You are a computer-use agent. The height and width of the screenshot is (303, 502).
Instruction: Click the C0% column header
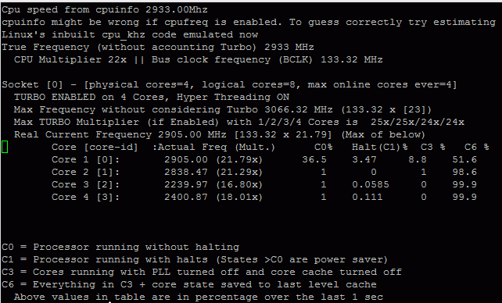coord(324,147)
